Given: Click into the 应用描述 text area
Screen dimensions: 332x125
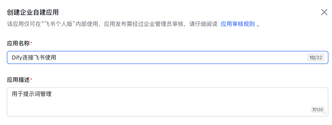Looking at the screenshot, I should (168, 102).
